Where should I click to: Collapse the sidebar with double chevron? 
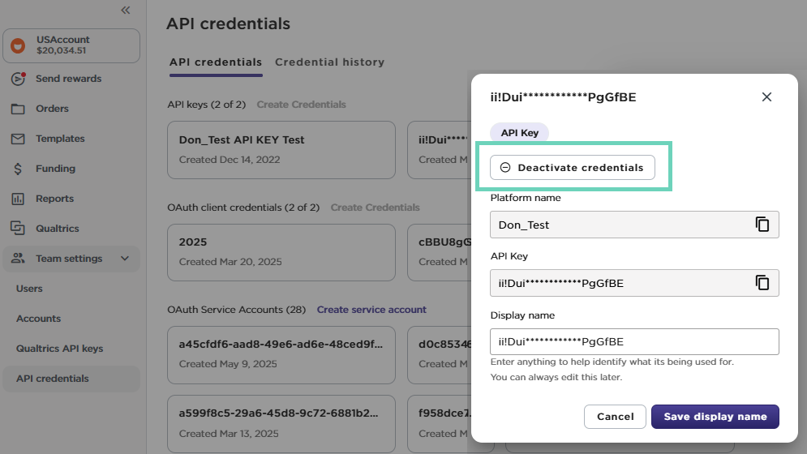(x=125, y=11)
